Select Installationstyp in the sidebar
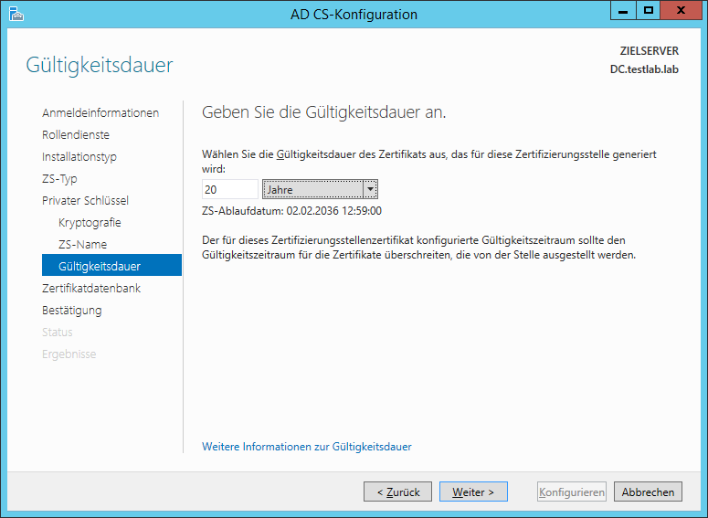Viewport: 708px width, 518px height. tap(79, 157)
